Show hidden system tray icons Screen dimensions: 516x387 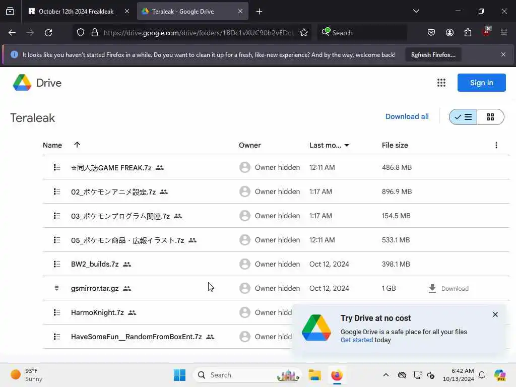coord(386,375)
